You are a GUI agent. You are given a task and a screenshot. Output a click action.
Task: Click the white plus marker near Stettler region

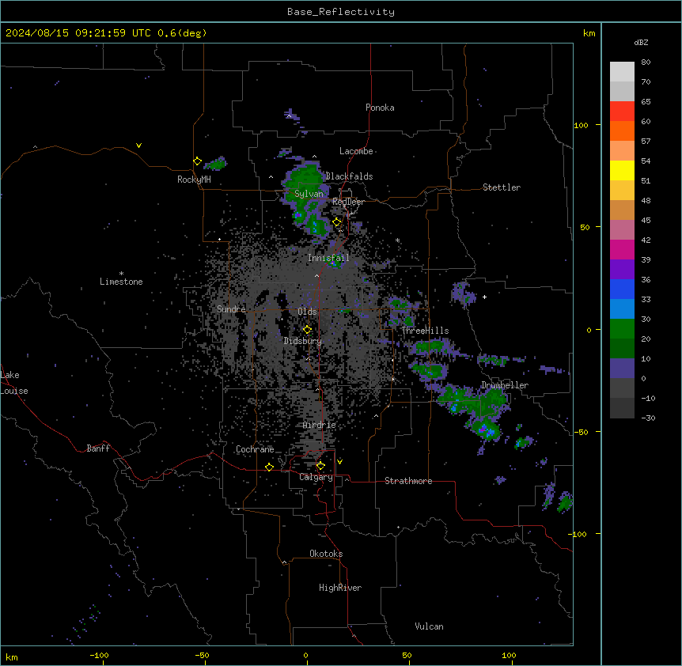click(484, 297)
